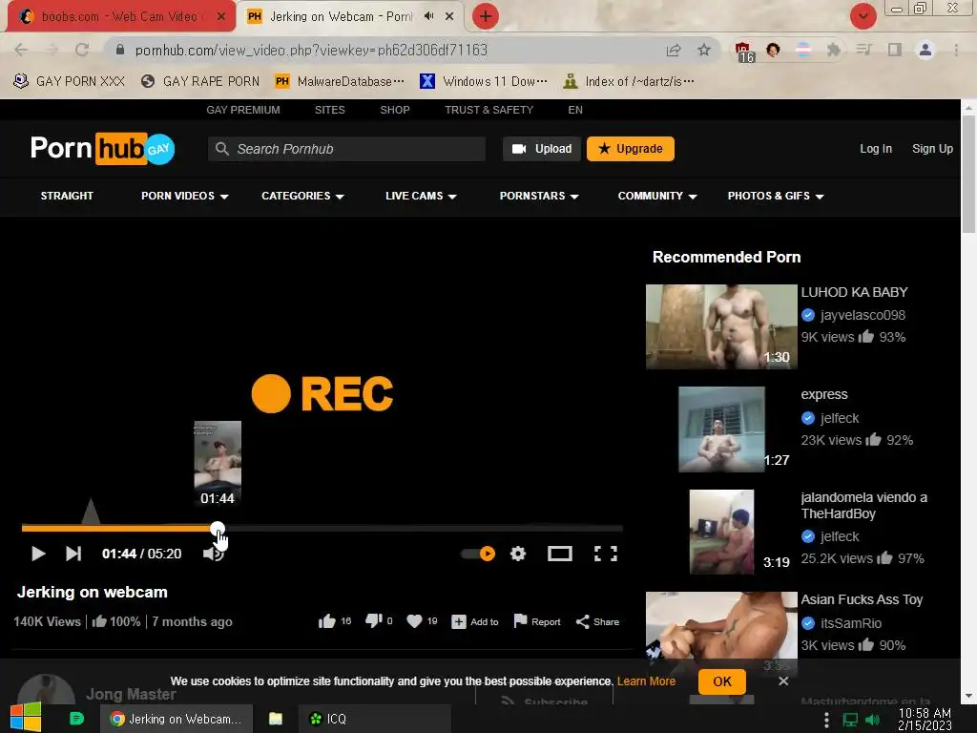Open the SHOP menu item
Image resolution: width=977 pixels, height=733 pixels.
click(394, 110)
